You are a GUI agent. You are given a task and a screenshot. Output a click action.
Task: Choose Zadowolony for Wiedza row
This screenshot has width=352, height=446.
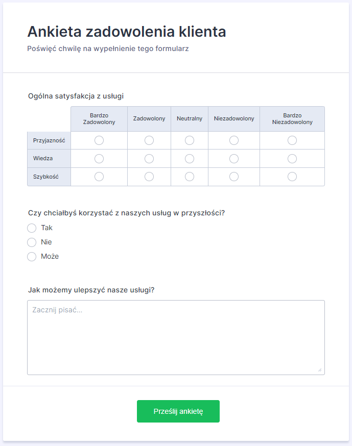pyautogui.click(x=149, y=159)
